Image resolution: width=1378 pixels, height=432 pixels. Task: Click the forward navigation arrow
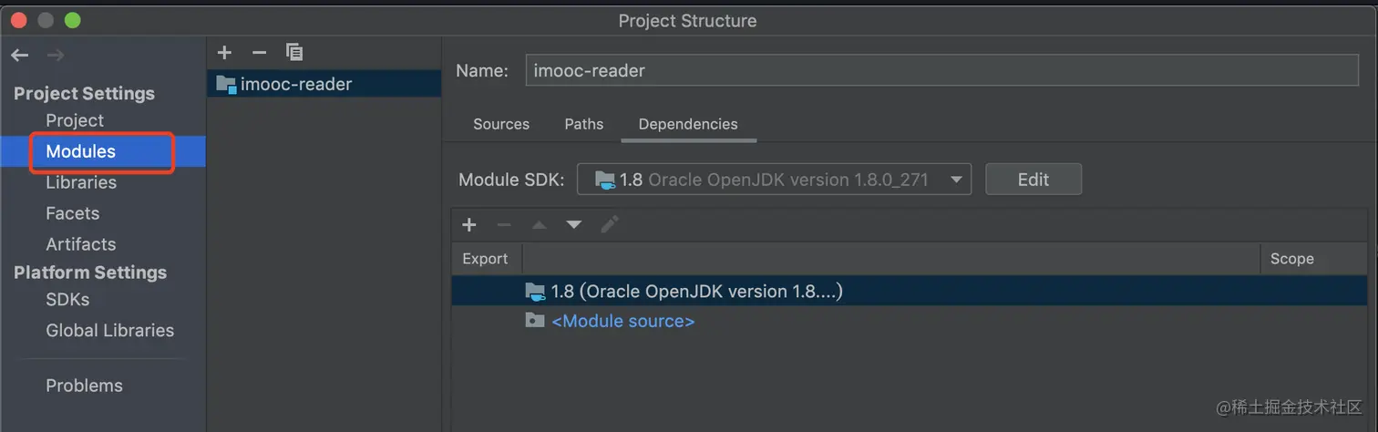pos(56,56)
